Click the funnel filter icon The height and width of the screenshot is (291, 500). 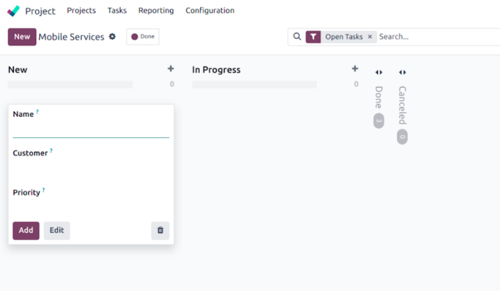pyautogui.click(x=313, y=37)
